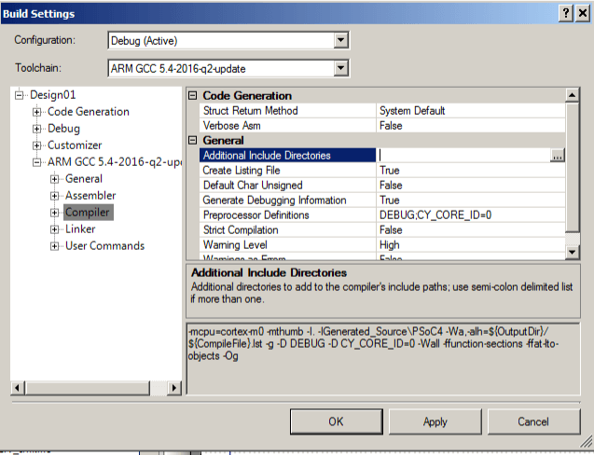Click the Additional Include Directories input field
The width and height of the screenshot is (594, 455).
(x=463, y=156)
